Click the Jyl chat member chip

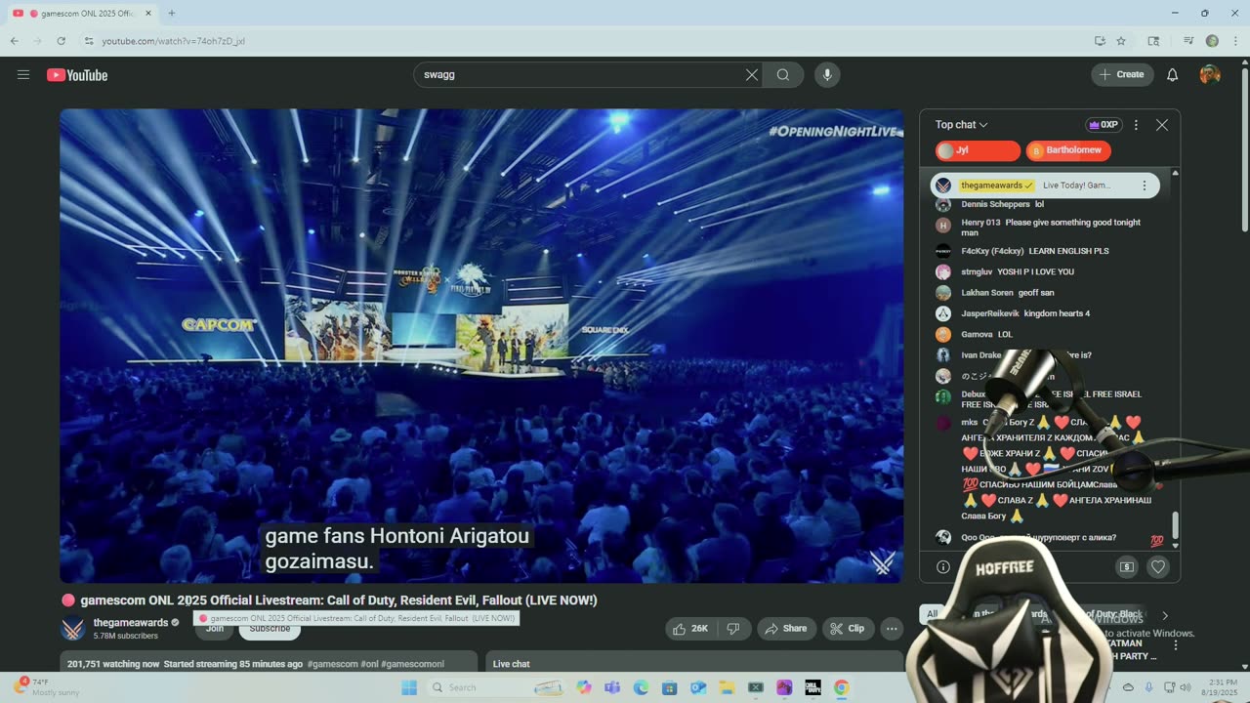click(978, 150)
